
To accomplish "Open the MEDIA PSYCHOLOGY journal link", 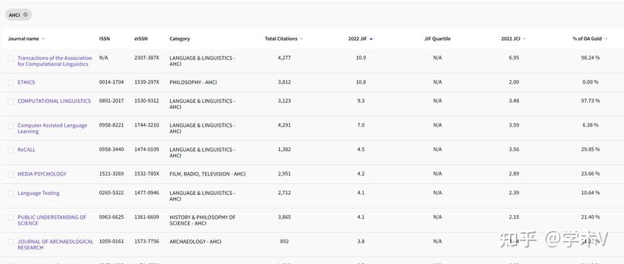I will (x=42, y=174).
